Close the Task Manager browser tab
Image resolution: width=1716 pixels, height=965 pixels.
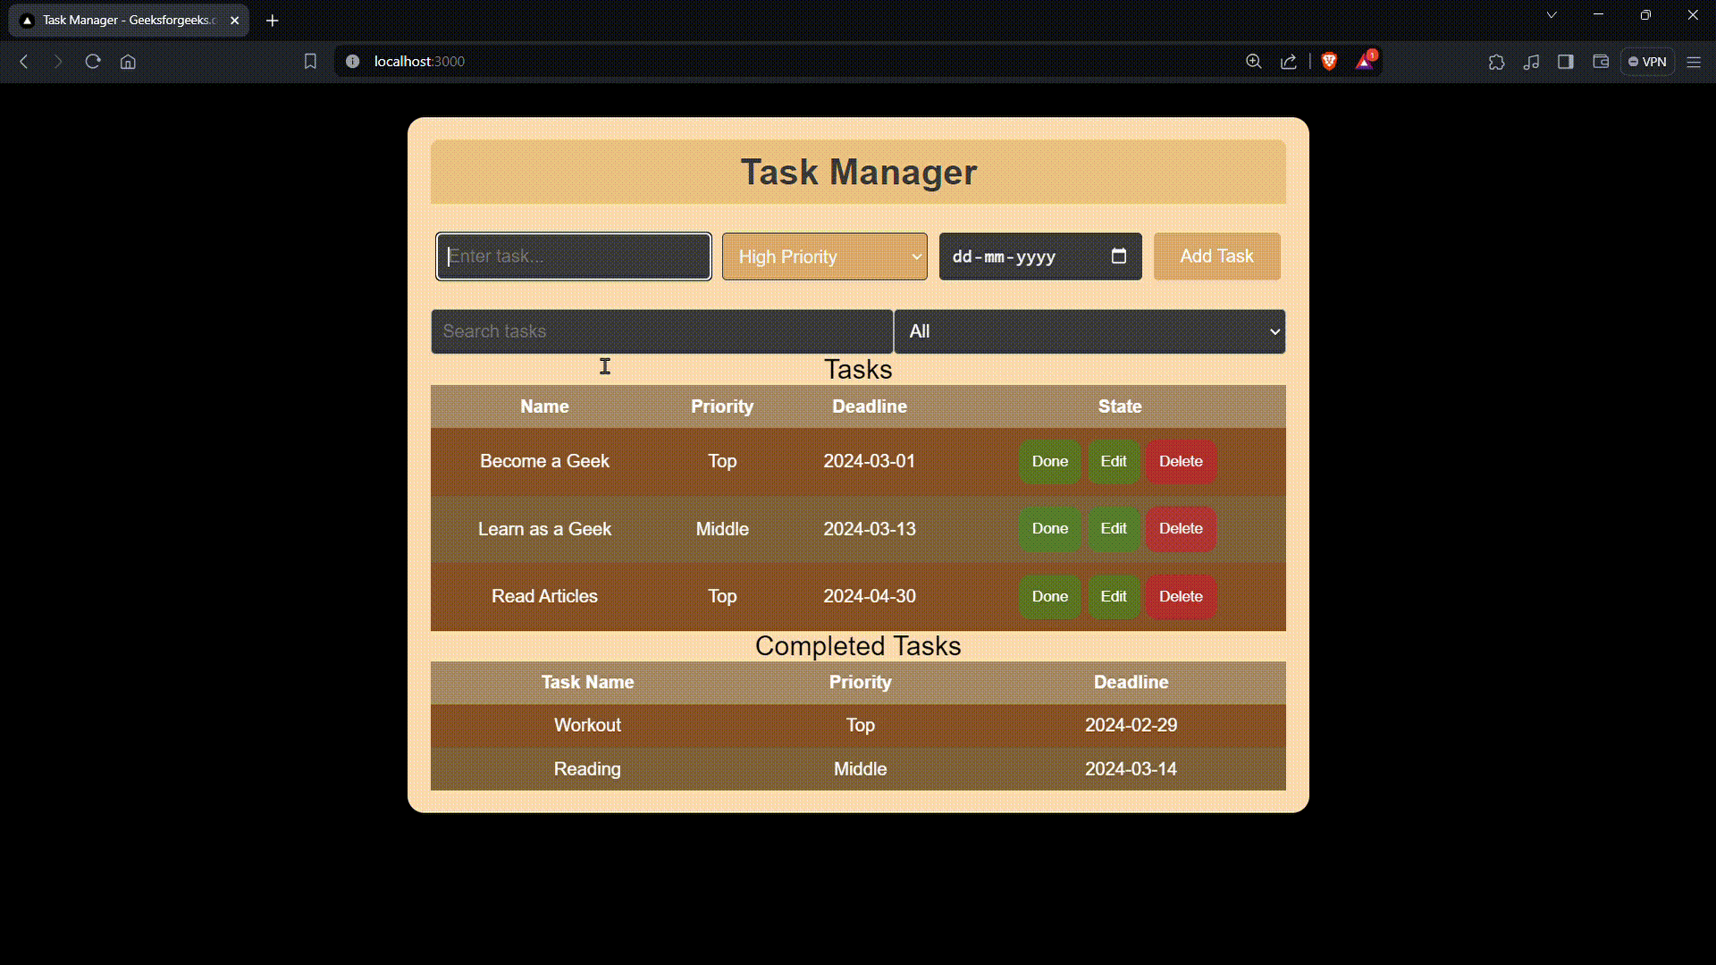pyautogui.click(x=235, y=21)
